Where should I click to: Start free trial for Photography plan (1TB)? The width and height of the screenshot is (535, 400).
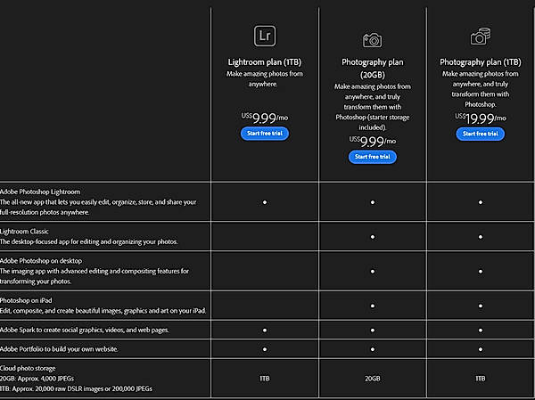pyautogui.click(x=480, y=134)
